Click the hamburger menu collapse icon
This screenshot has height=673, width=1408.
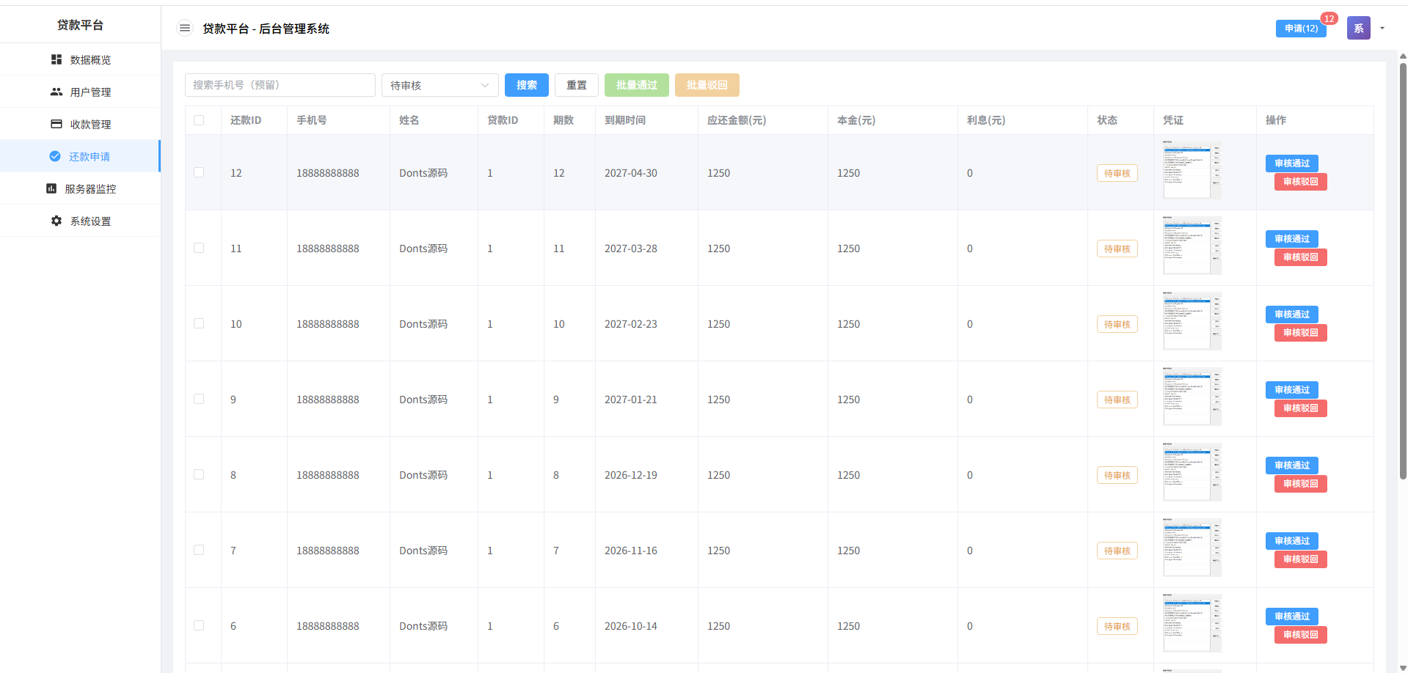coord(185,29)
